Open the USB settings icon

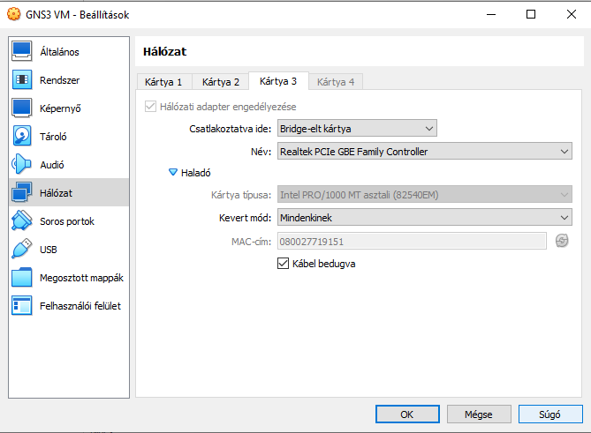[x=22, y=250]
